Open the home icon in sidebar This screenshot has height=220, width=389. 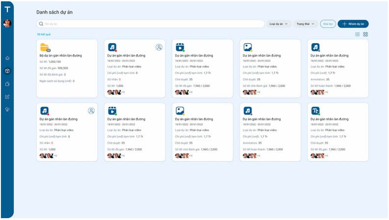(7, 58)
